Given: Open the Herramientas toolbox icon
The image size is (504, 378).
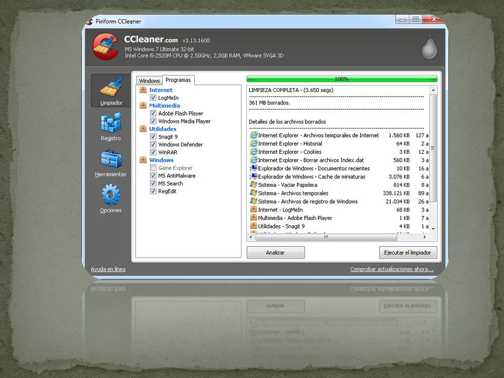Looking at the screenshot, I should click(x=111, y=158).
